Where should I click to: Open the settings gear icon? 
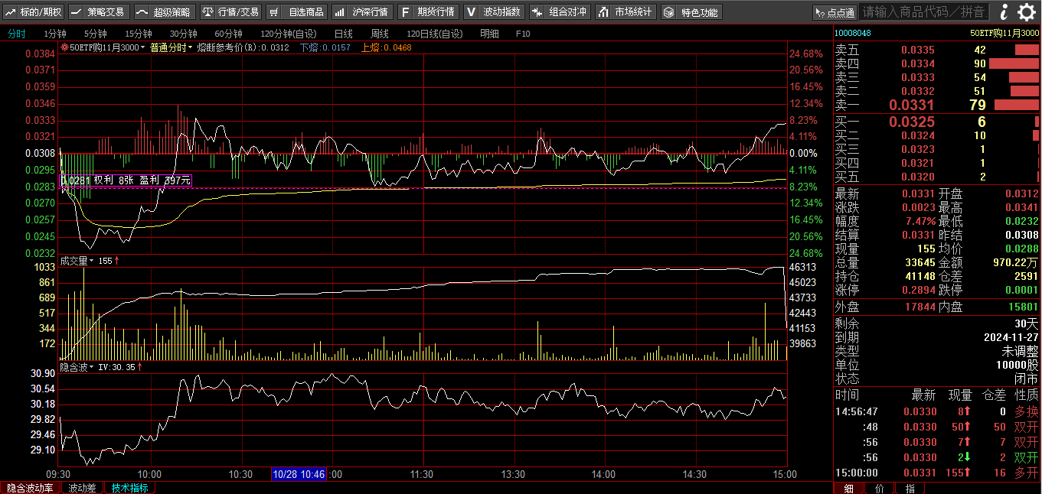tap(1027, 11)
